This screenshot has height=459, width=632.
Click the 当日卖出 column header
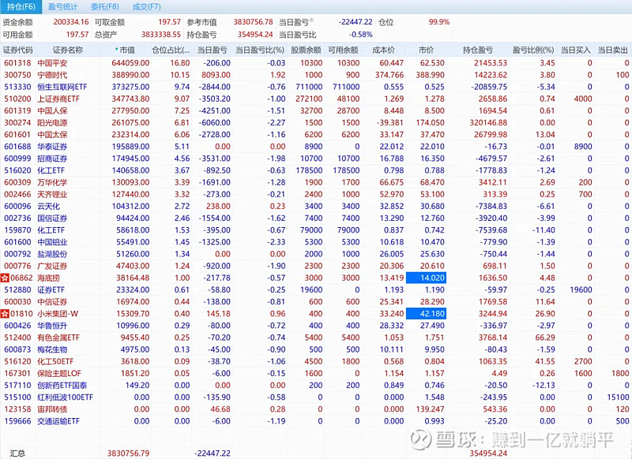coord(613,50)
